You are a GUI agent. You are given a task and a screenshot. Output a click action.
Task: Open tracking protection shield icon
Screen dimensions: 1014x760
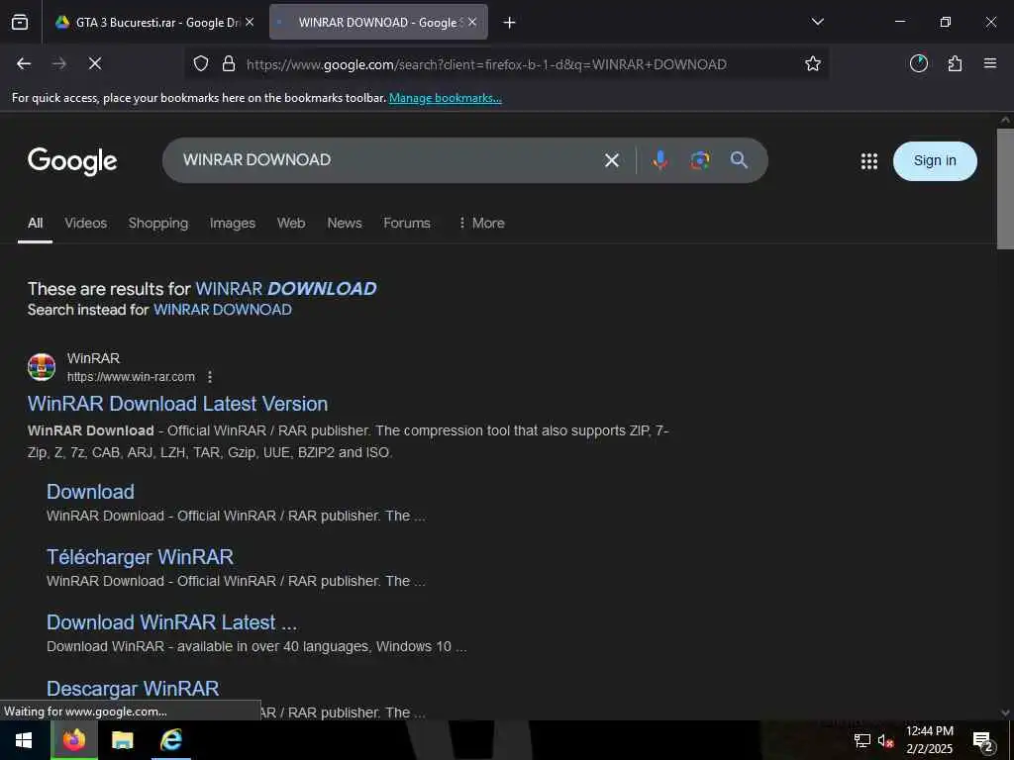201,63
